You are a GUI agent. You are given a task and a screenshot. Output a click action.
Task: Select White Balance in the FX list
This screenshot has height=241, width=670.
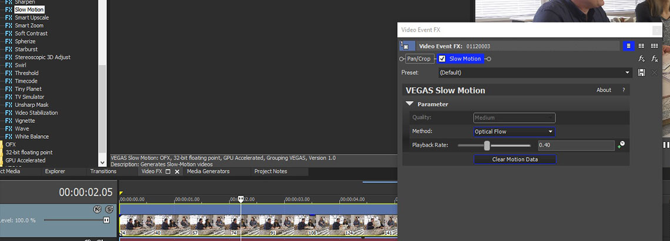(32, 137)
